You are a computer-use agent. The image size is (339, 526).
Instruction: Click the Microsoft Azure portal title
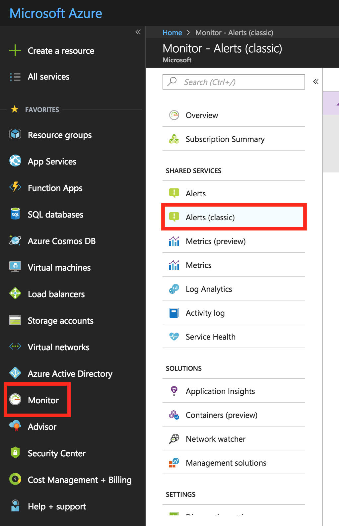tap(56, 13)
